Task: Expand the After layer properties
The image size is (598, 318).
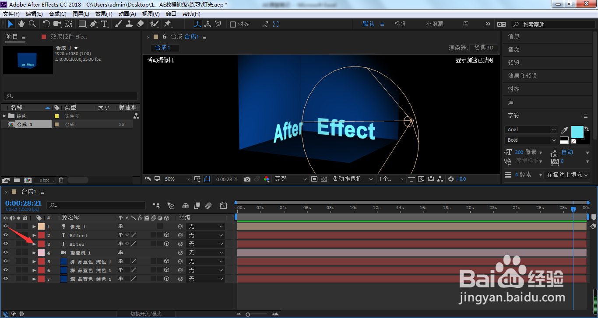Action: tap(34, 244)
